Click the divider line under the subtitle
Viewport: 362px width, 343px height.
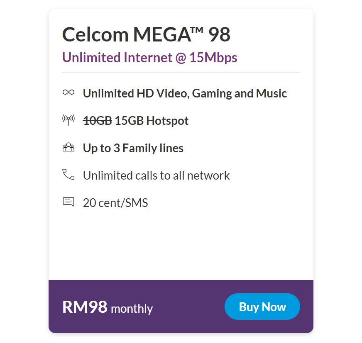pyautogui.click(x=181, y=72)
